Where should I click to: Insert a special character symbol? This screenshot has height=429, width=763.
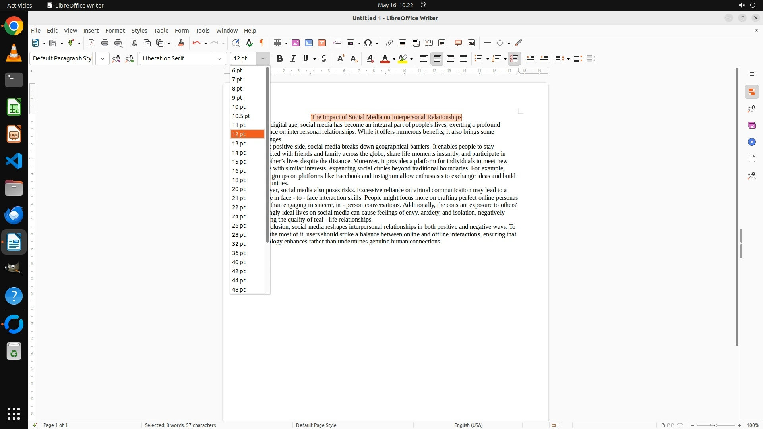[x=368, y=43]
